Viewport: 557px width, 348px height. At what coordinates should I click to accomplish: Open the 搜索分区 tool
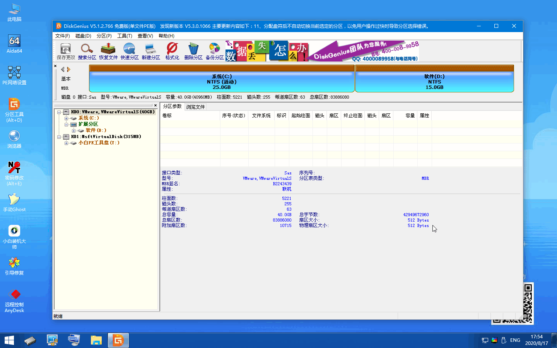87,51
